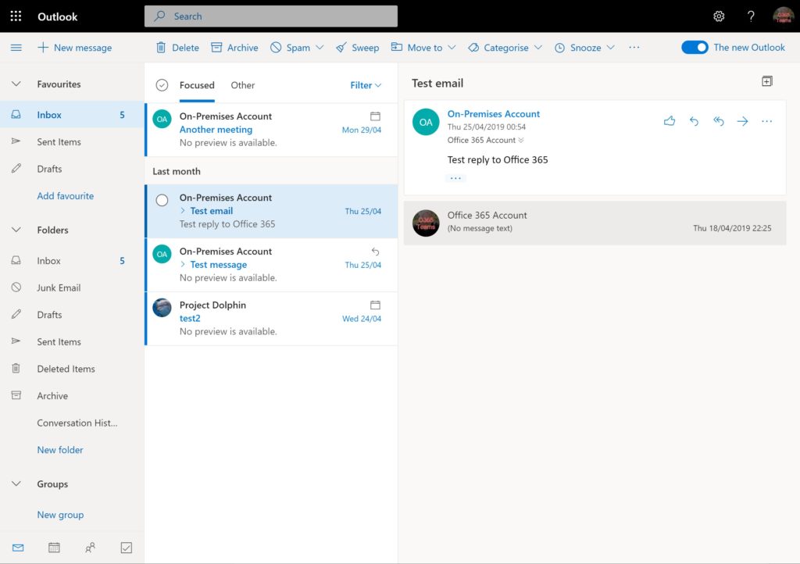This screenshot has width=800, height=564.
Task: Open the Categorise menu
Action: [505, 48]
